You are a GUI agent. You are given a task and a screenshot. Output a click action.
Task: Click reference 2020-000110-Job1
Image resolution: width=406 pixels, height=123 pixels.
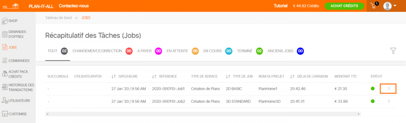(168, 89)
